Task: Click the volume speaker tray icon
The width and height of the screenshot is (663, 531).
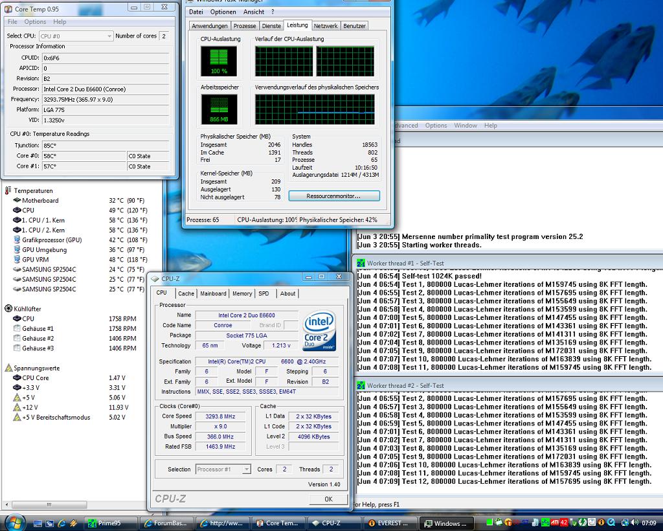Action: click(635, 523)
